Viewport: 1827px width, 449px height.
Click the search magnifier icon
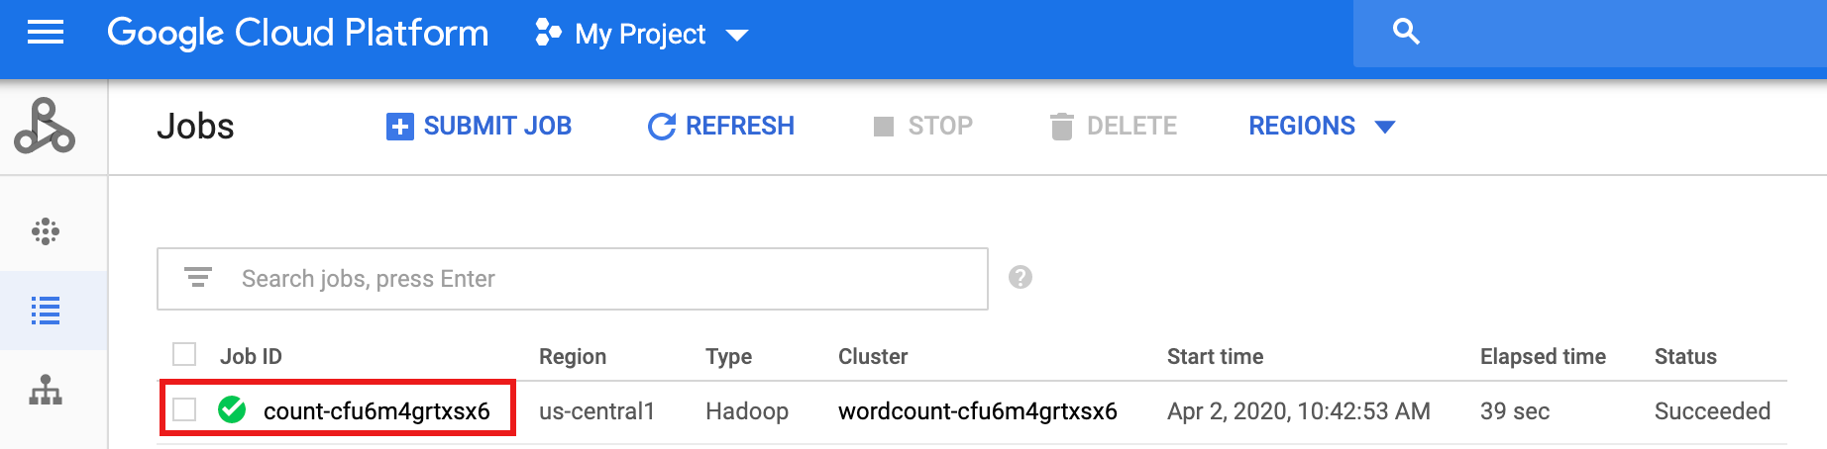(1406, 33)
